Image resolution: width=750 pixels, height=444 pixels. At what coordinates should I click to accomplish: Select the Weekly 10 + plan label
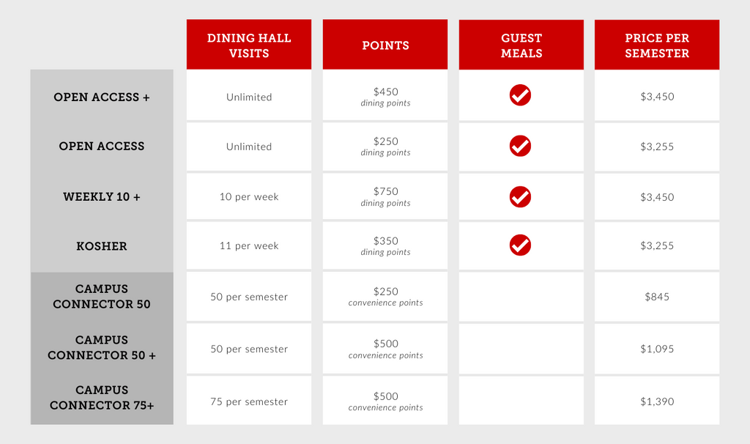[x=102, y=196]
